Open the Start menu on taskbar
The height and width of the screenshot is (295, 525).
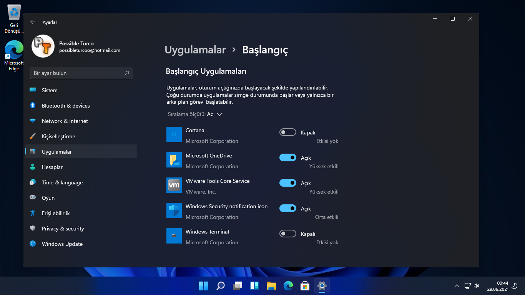pos(203,286)
